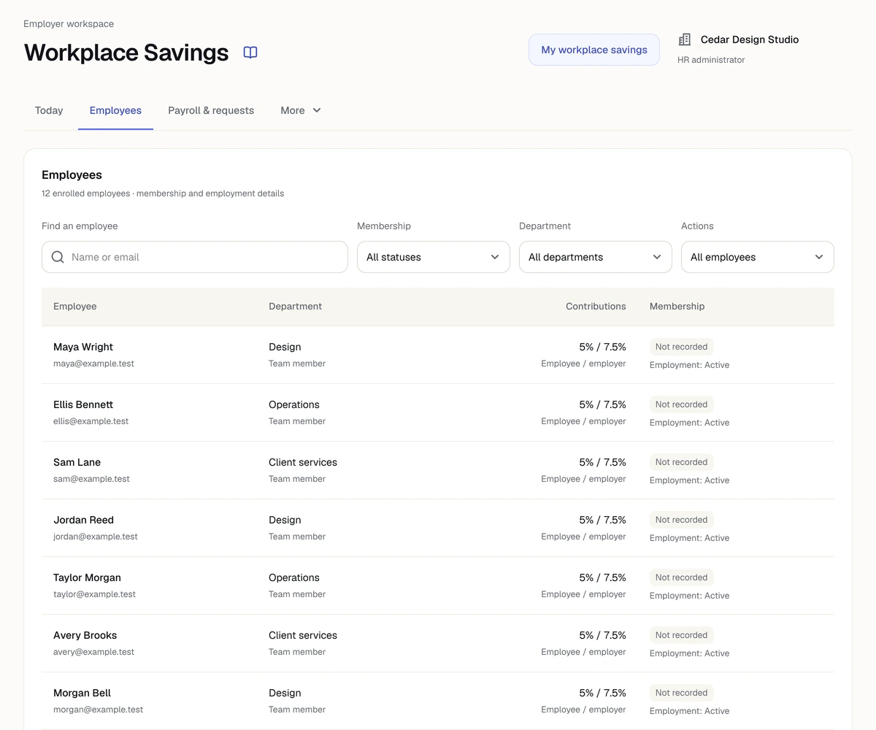
Task: Click the Workplace Savings page title
Action: coord(126,53)
